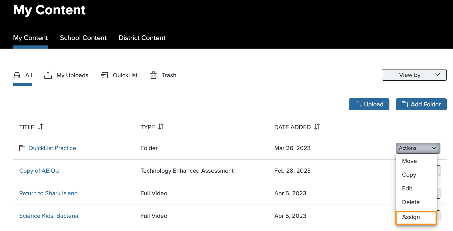The height and width of the screenshot is (231, 453).
Task: Sort by Date Added using its arrows
Action: coord(317,127)
